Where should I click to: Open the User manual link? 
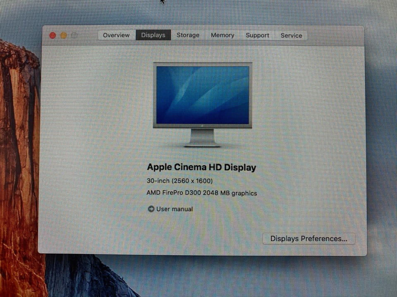coord(175,209)
